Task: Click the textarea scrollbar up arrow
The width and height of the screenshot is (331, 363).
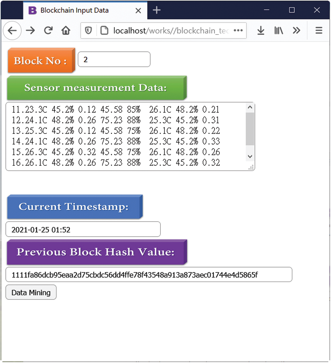Action: coord(250,107)
